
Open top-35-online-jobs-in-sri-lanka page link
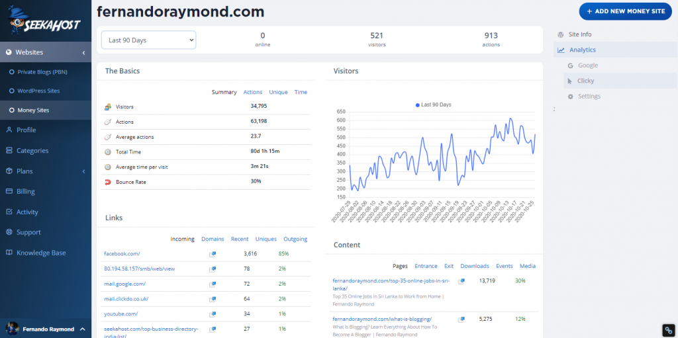pos(391,284)
